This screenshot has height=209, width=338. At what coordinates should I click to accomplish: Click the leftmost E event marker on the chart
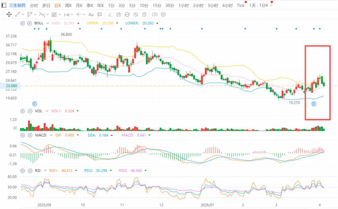pos(35,104)
